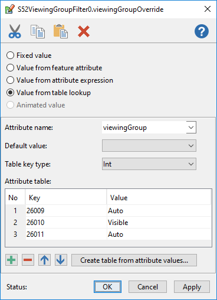Screen dimensions: 217x300
Task: Click the Cut scissors icon
Action: pos(15,31)
